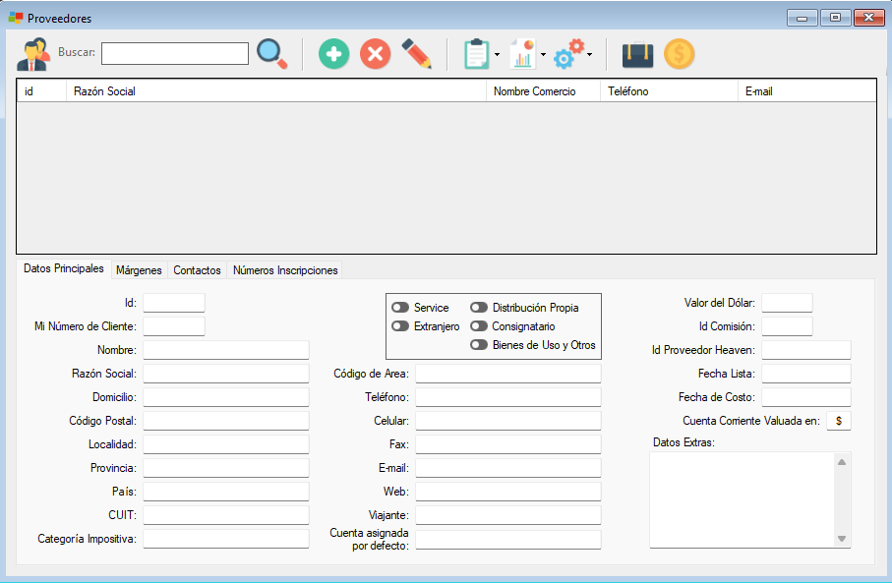This screenshot has width=892, height=583.
Task: Open the chart report dropdown arrow
Action: coord(543,55)
